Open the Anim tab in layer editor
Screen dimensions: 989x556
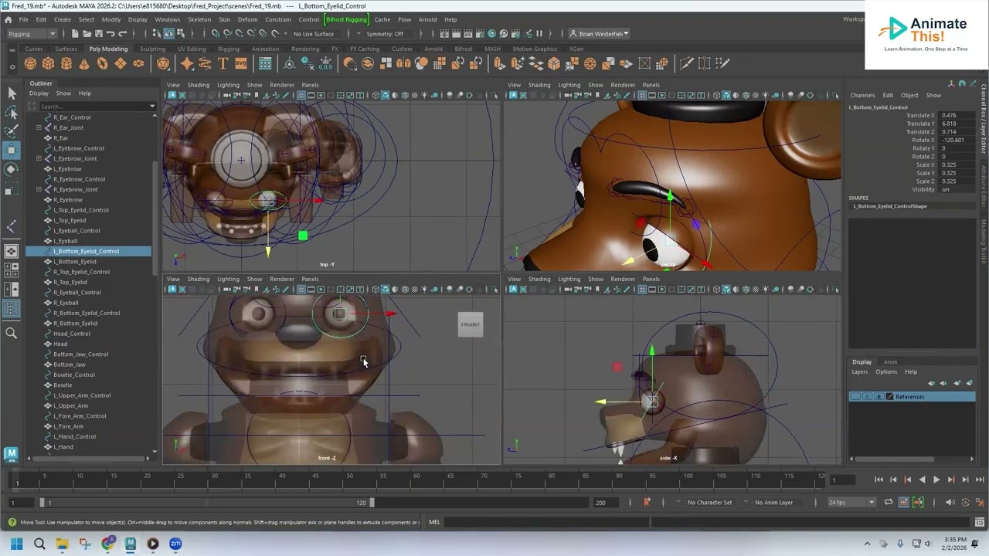(890, 361)
